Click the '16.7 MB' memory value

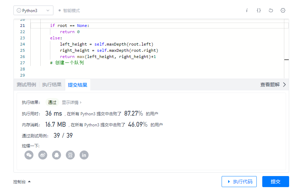55,124
